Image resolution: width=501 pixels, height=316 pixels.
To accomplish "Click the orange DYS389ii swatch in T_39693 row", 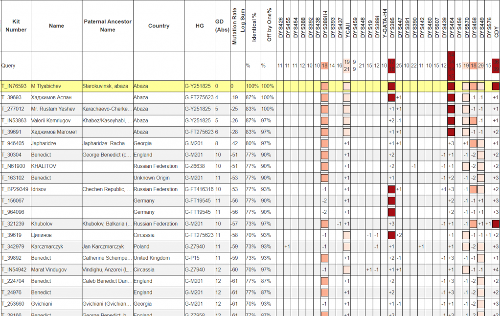I will point(324,98).
